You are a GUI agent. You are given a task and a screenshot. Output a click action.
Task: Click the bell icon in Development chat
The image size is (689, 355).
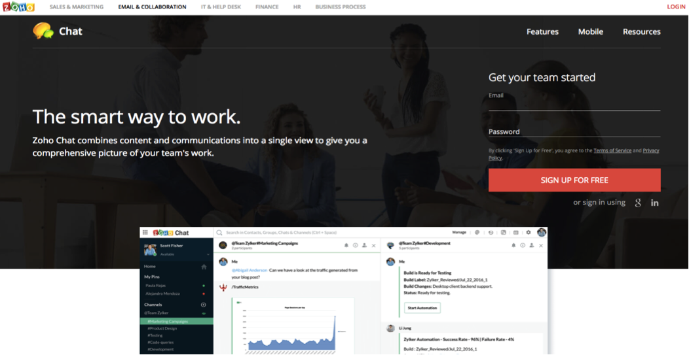[513, 246]
